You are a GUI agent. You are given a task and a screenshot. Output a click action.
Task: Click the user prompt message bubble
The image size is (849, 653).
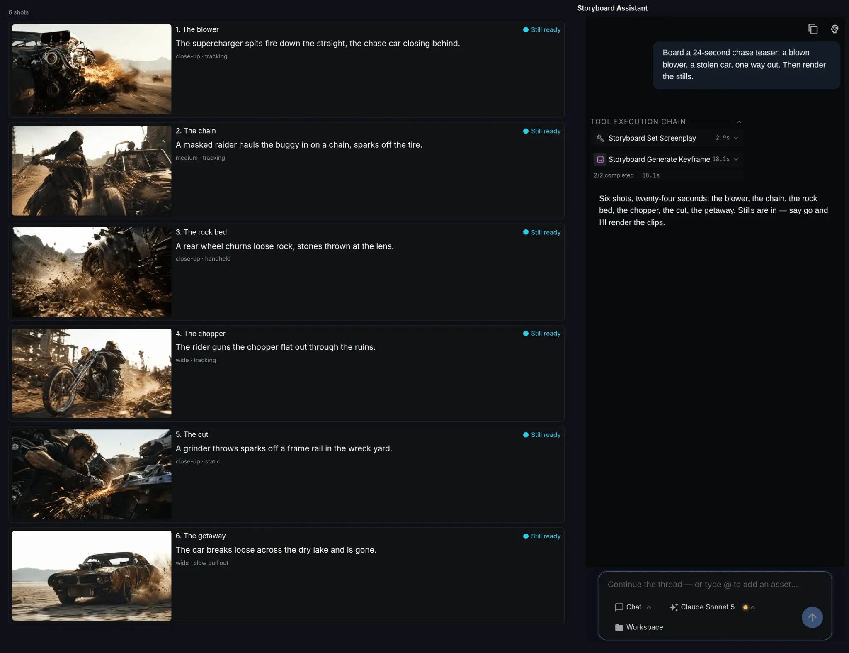pos(746,65)
